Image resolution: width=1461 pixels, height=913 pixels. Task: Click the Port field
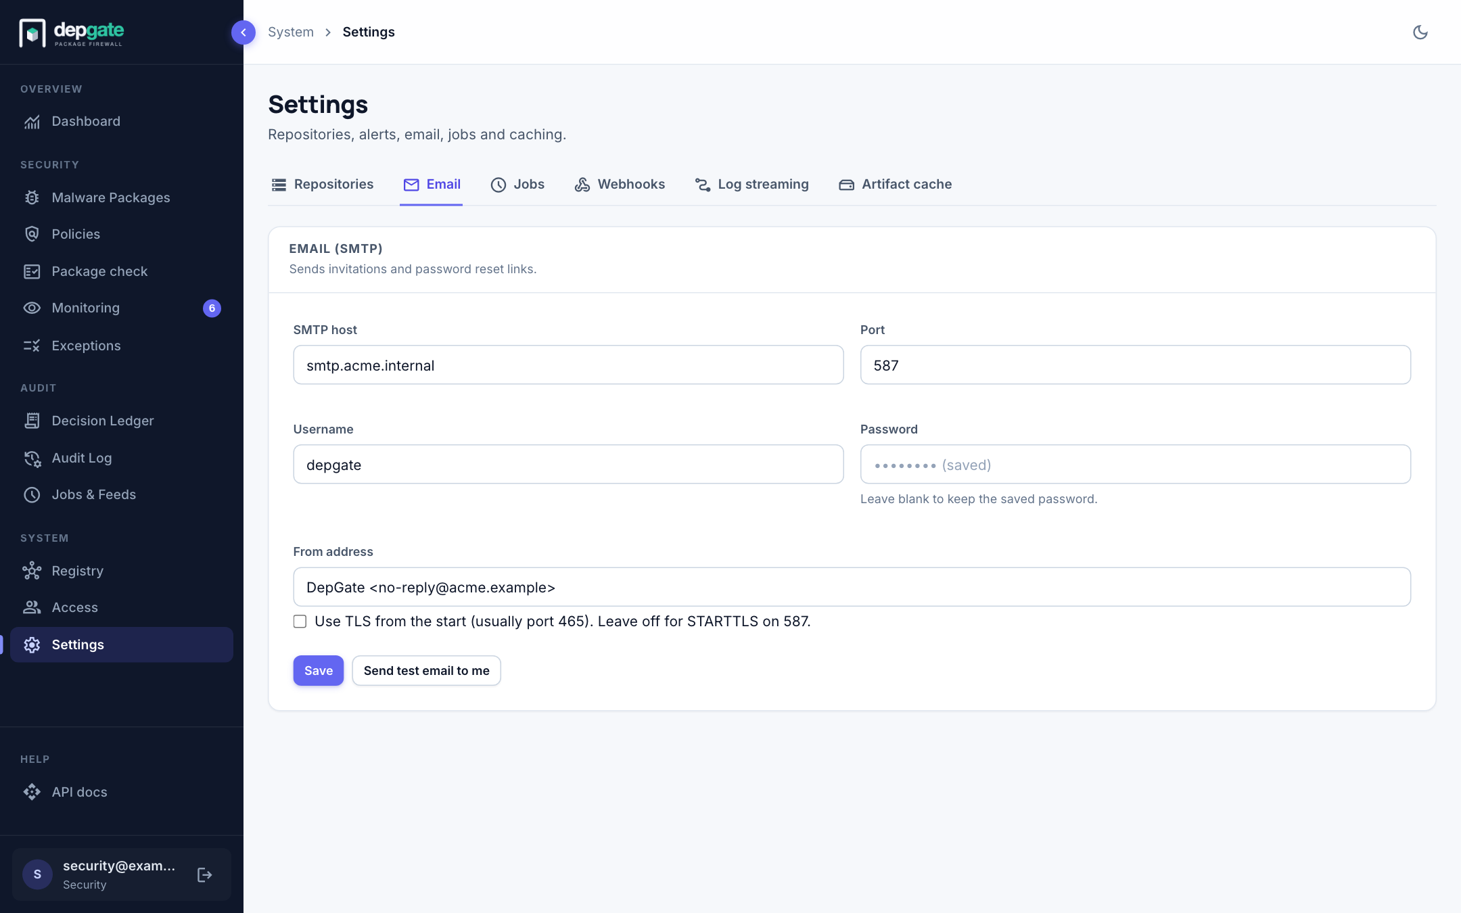(x=1136, y=365)
